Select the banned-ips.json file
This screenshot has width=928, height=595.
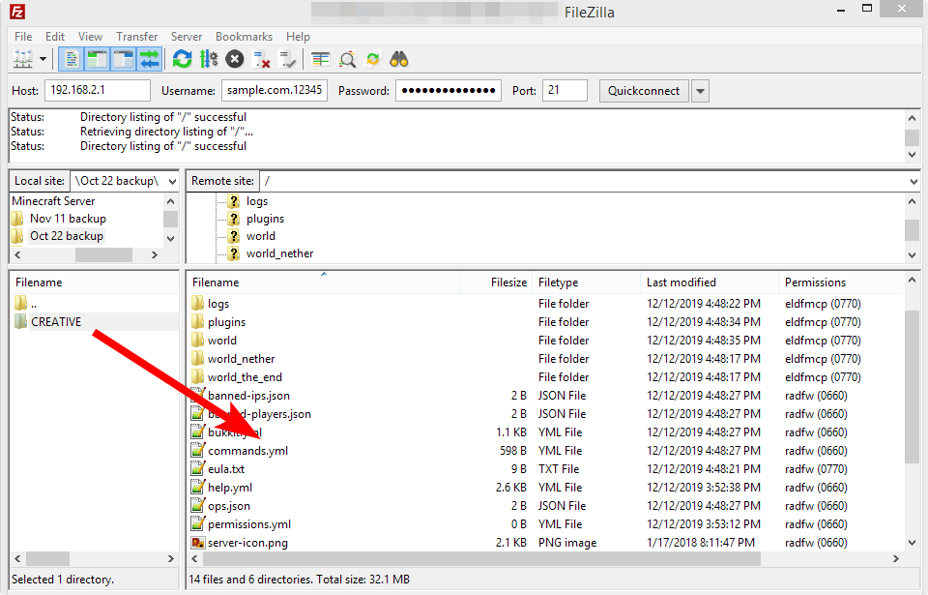click(x=248, y=396)
